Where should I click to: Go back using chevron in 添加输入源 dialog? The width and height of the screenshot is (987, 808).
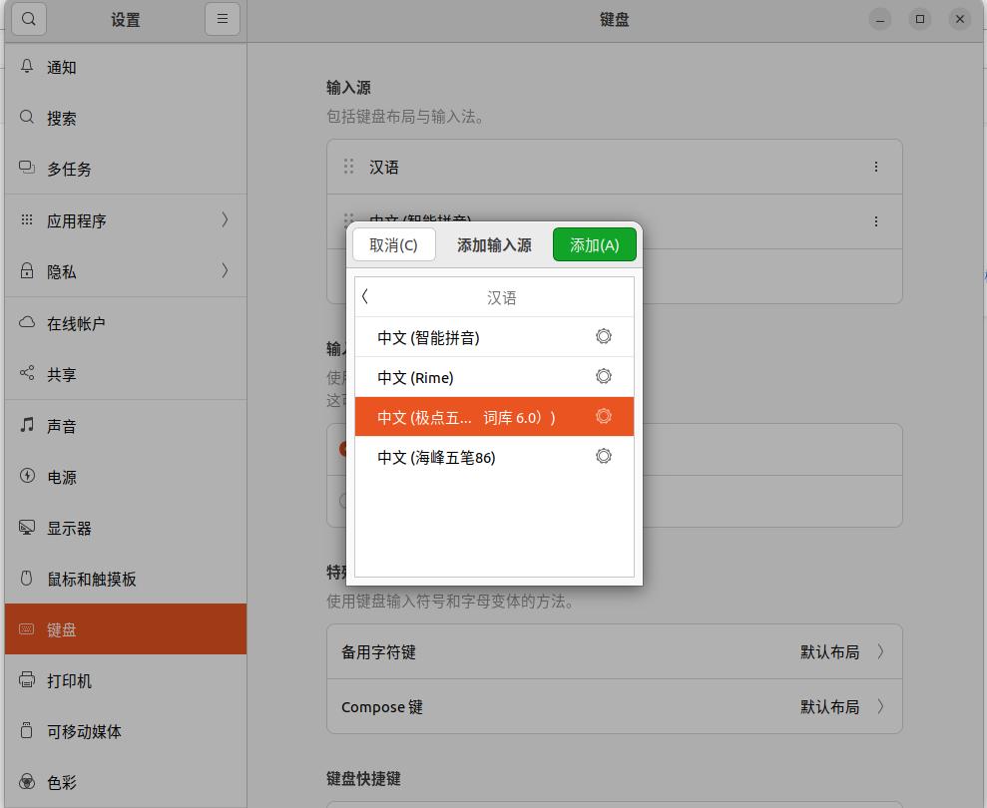tap(366, 296)
